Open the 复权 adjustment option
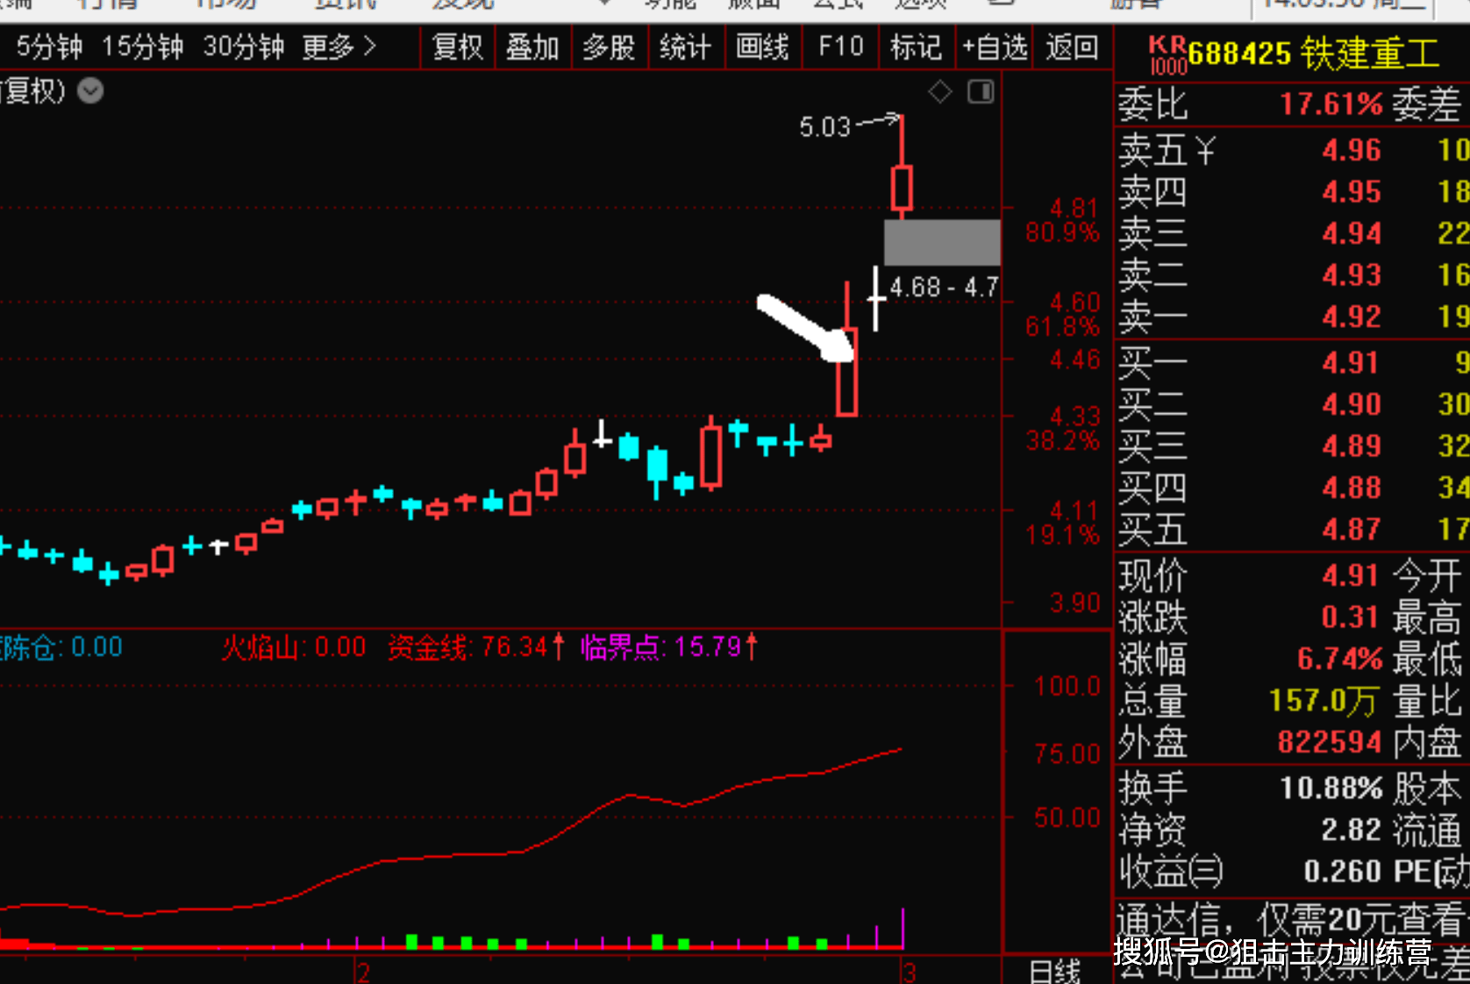 tap(458, 46)
